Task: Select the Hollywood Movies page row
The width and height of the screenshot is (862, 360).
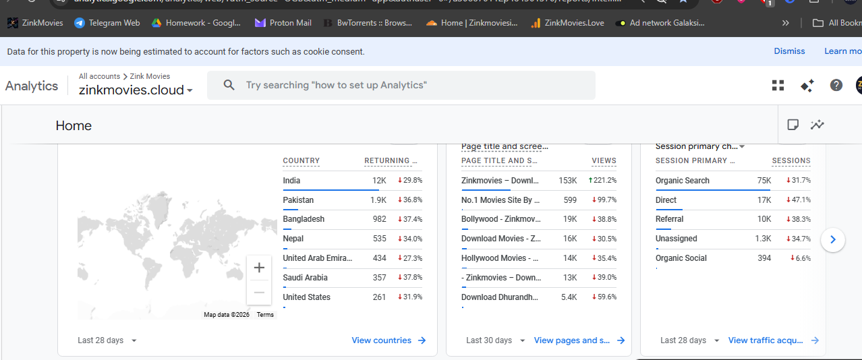Action: 539,258
